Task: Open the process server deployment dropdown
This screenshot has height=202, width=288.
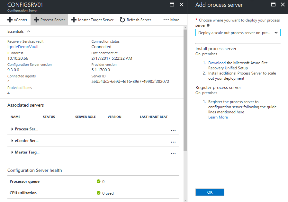Action: [x=238, y=33]
